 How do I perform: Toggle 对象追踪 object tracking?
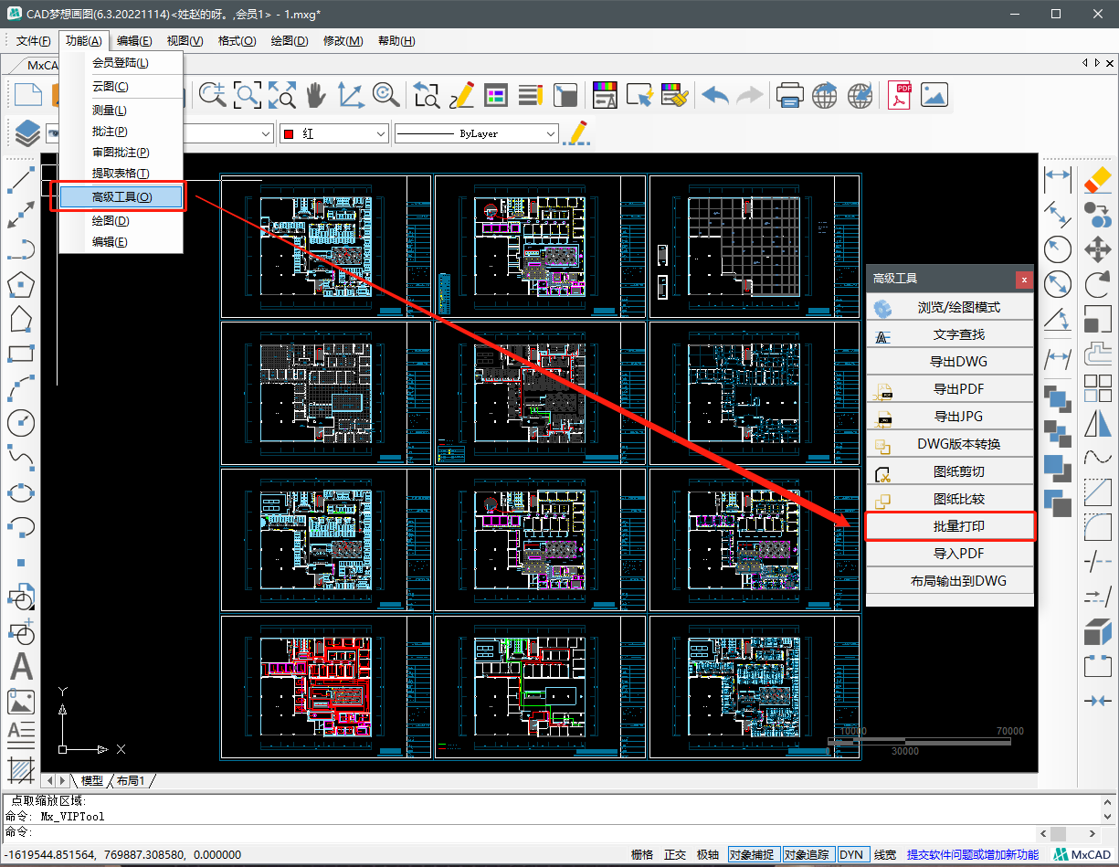[808, 854]
